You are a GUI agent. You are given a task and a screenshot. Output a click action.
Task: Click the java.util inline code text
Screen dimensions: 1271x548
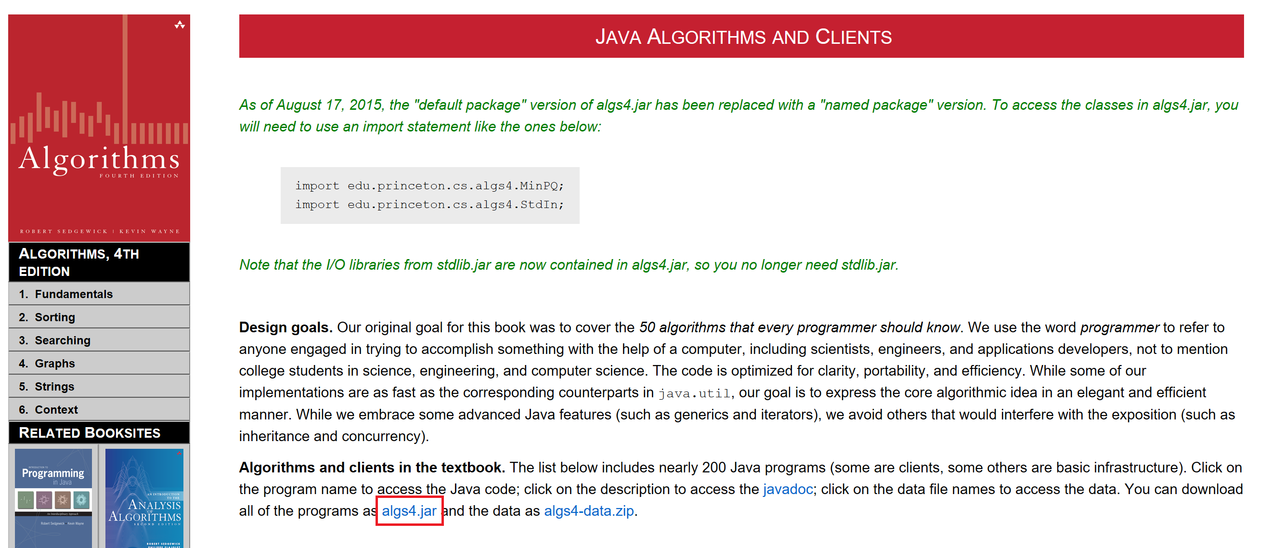click(x=694, y=393)
